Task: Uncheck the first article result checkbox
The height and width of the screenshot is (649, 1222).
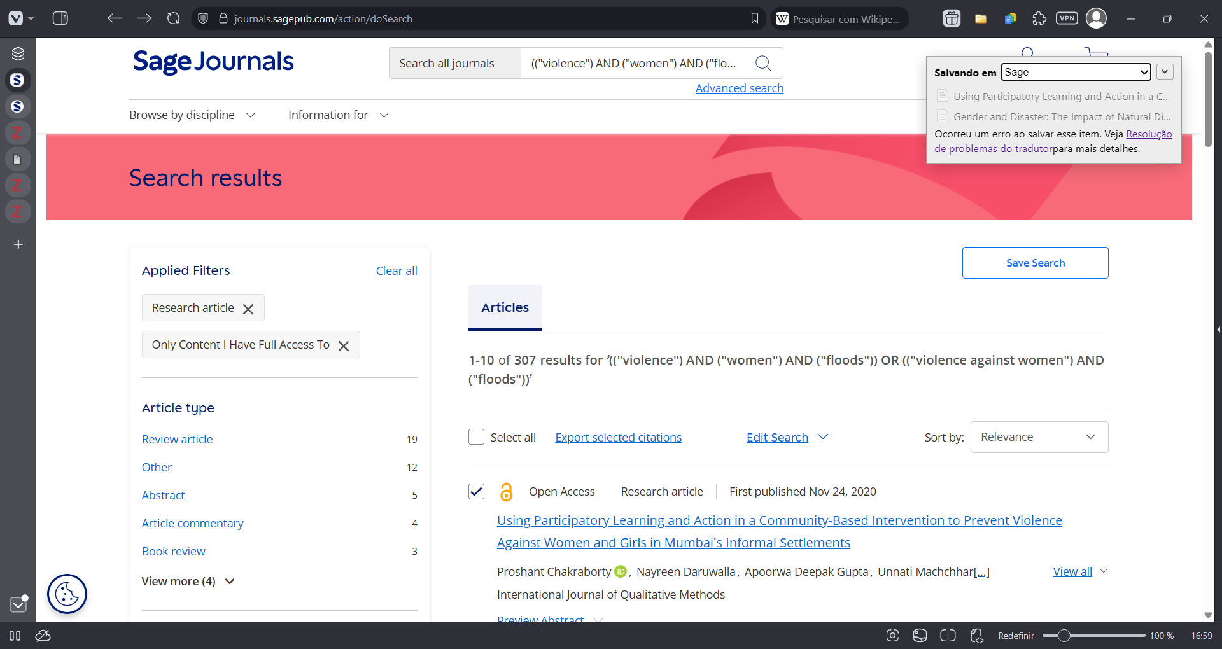Action: click(476, 491)
